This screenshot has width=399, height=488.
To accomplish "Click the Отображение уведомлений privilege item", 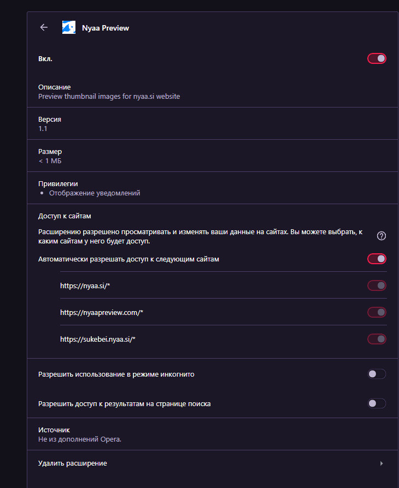I will point(95,193).
